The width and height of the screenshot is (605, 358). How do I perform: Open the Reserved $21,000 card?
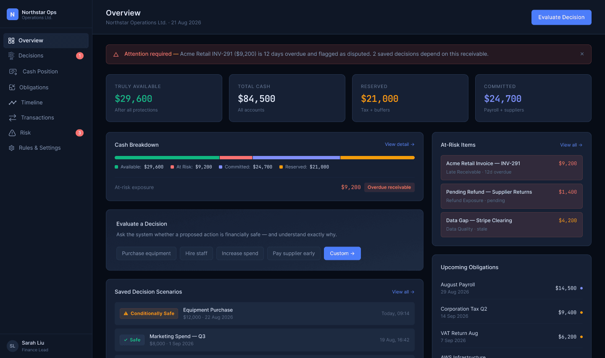point(410,98)
